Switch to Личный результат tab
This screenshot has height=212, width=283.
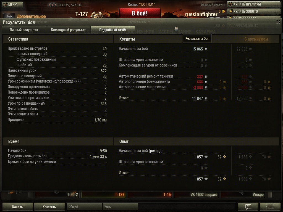(24, 30)
